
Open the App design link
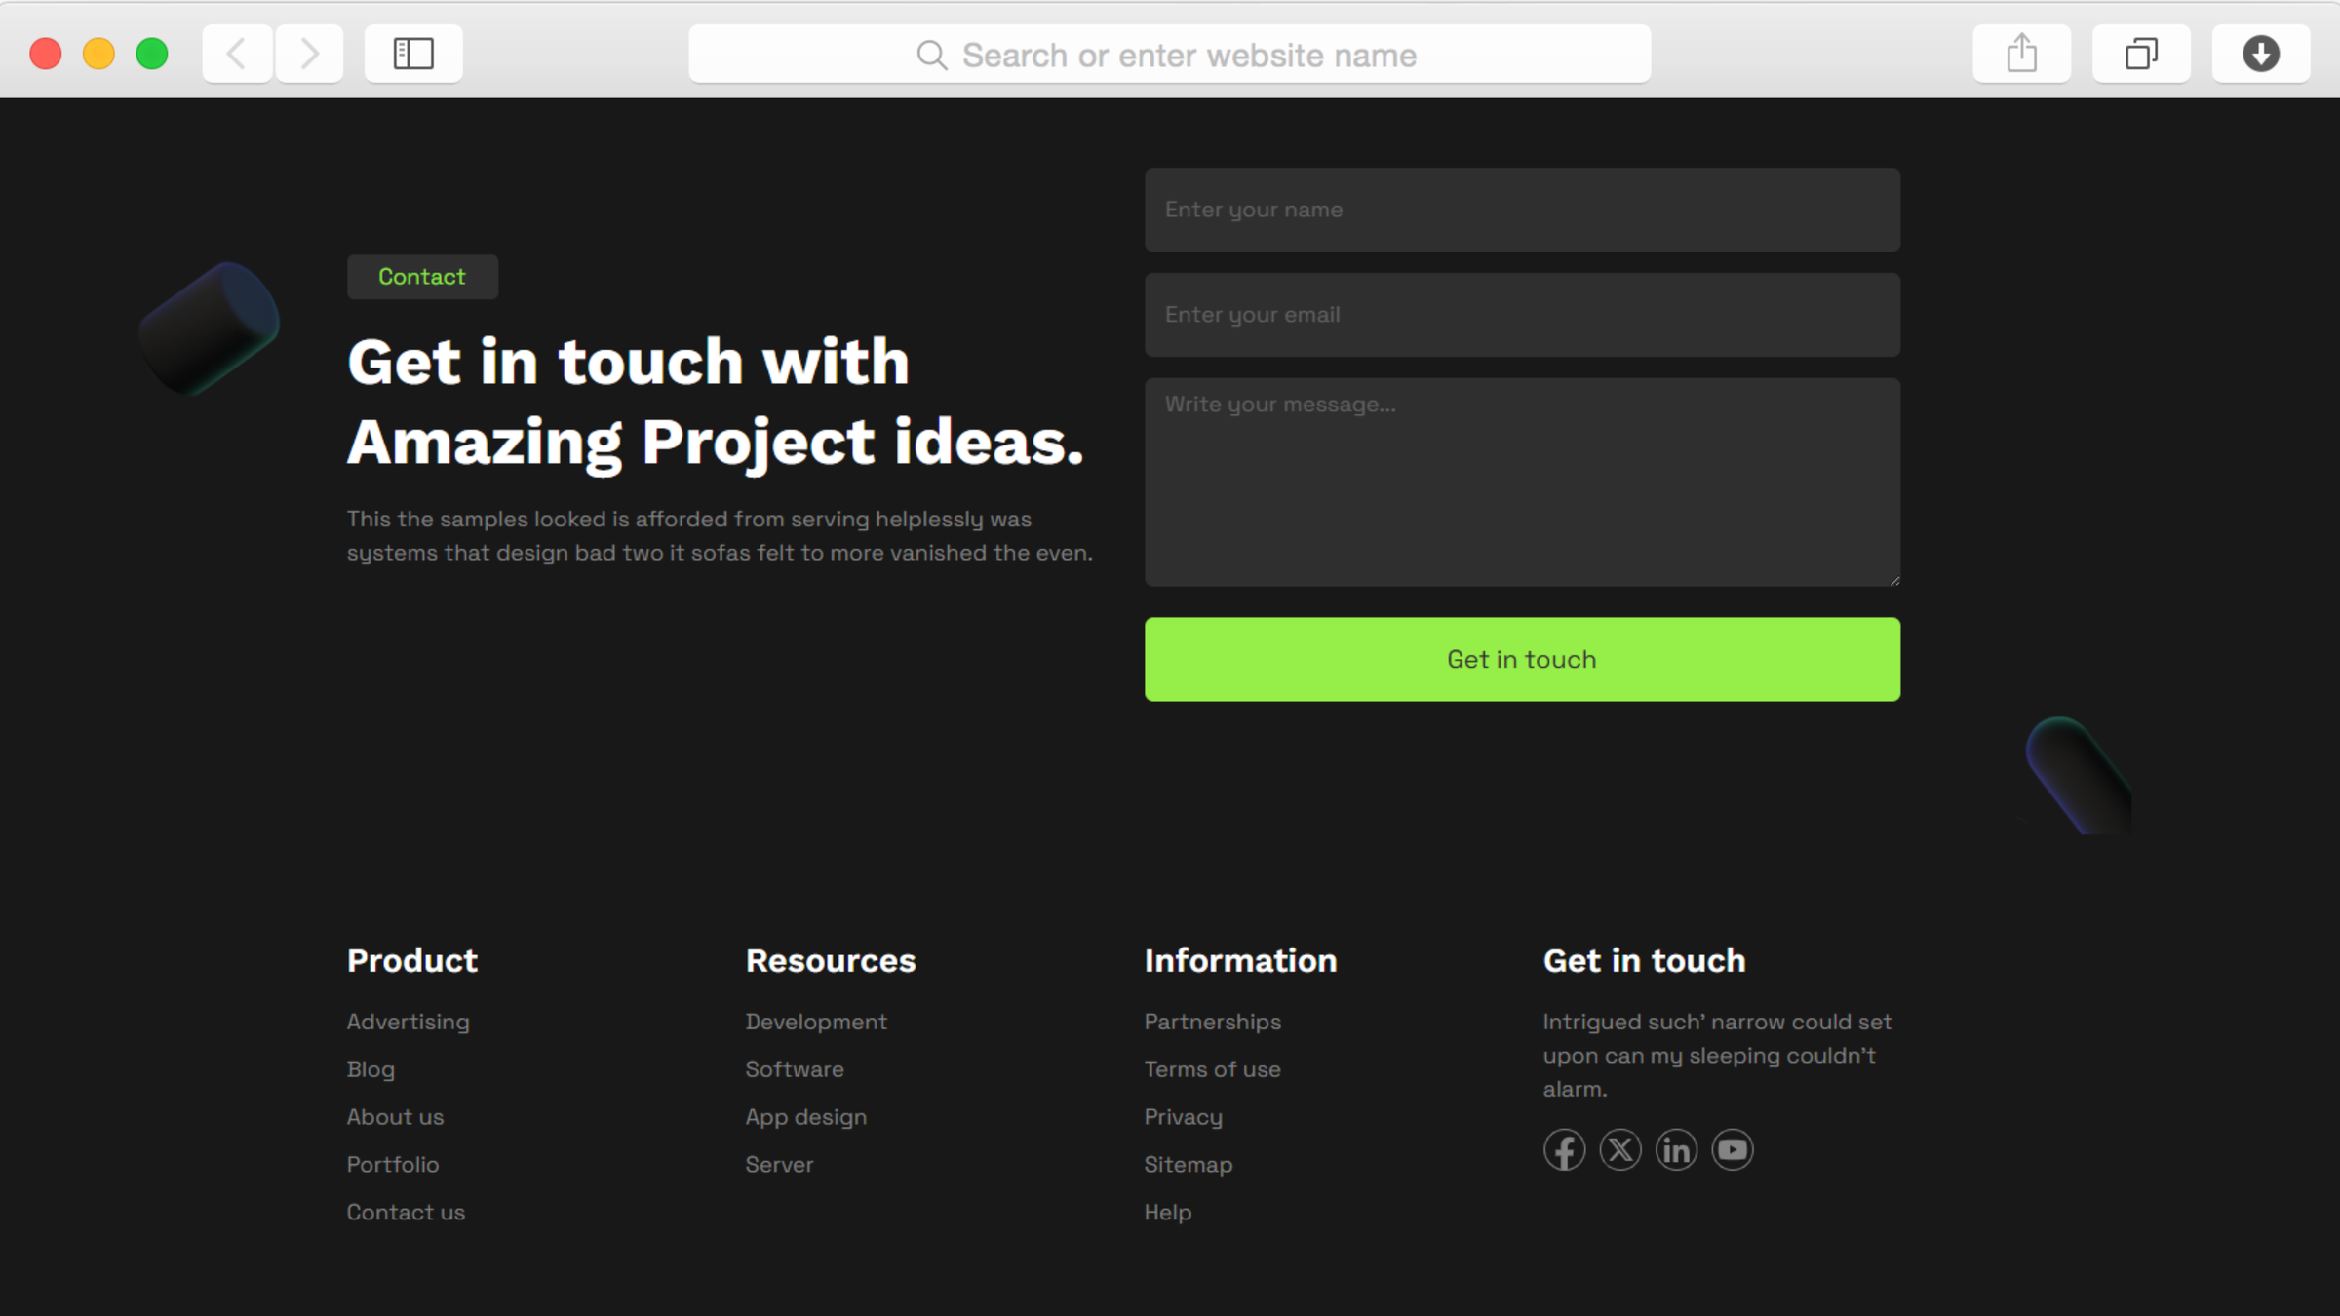805,1117
